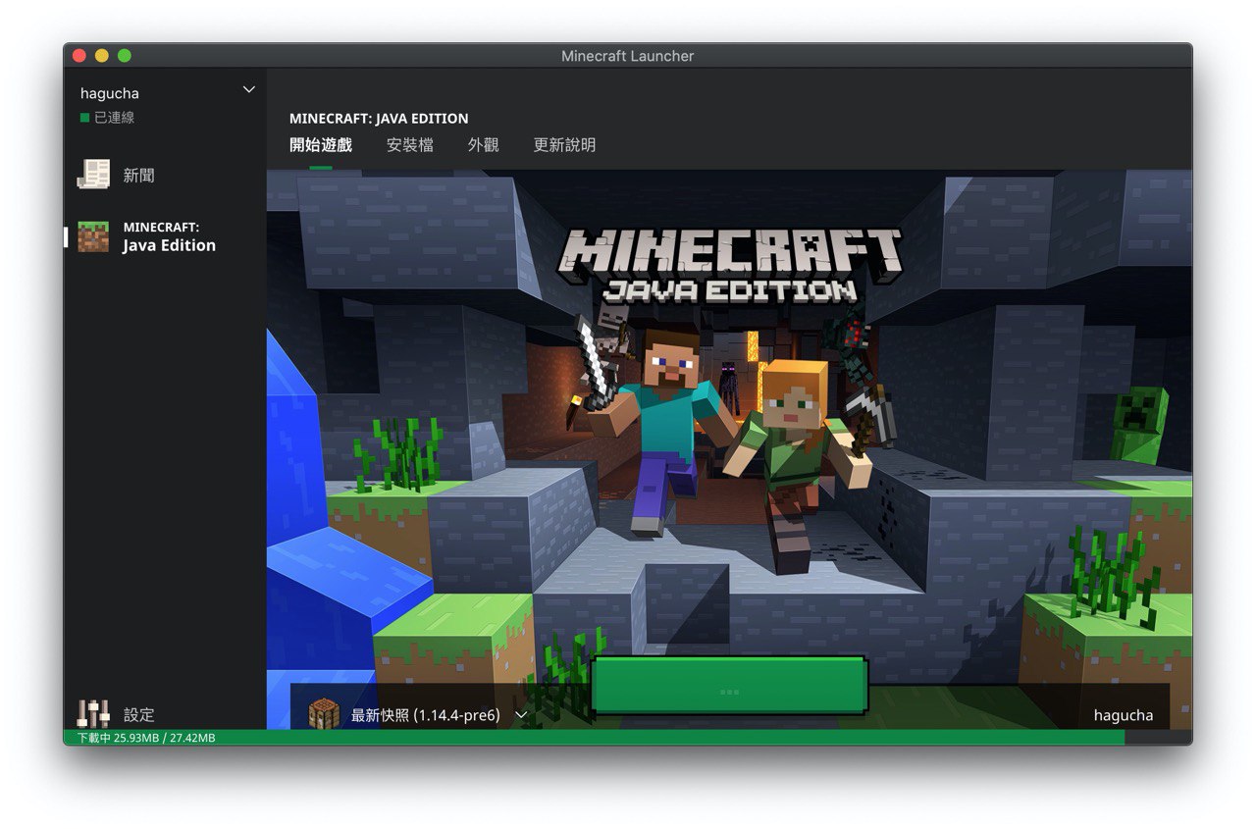Open 設定 in the sidebar
1256x829 pixels.
[165, 714]
